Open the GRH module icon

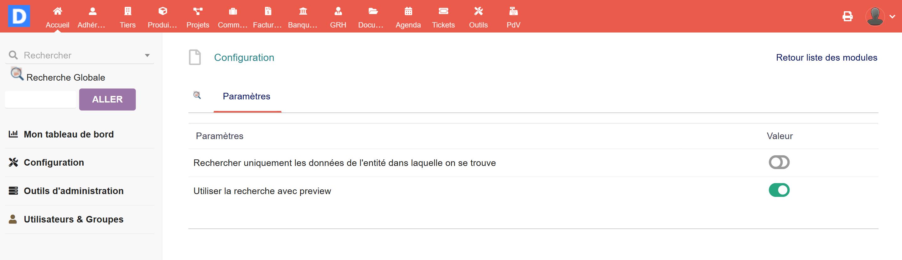point(338,12)
